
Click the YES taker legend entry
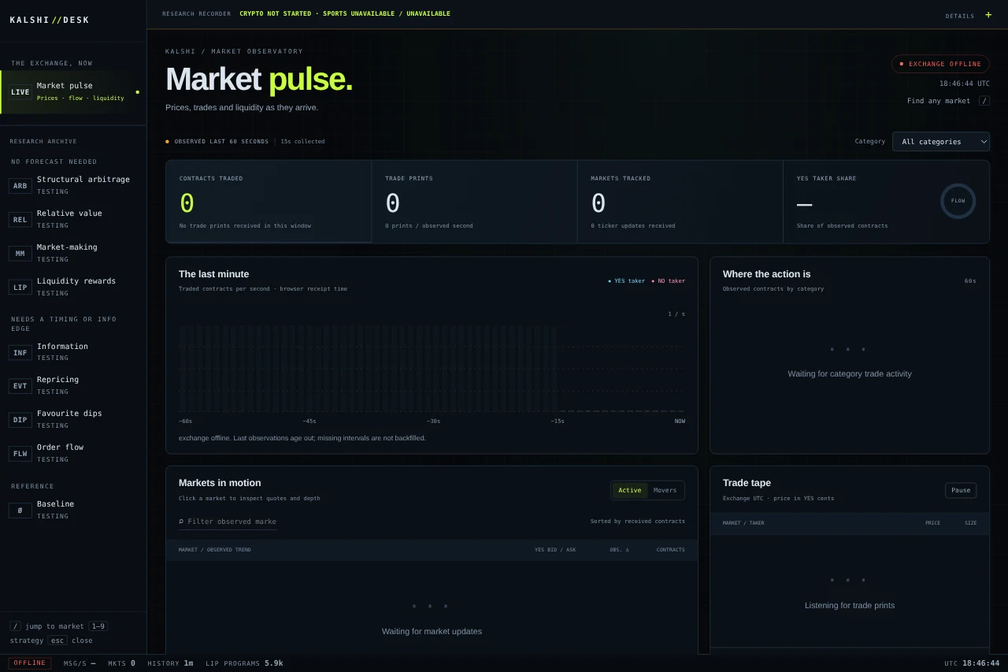[x=626, y=281]
